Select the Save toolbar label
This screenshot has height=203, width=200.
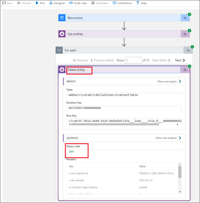[x=10, y=3]
